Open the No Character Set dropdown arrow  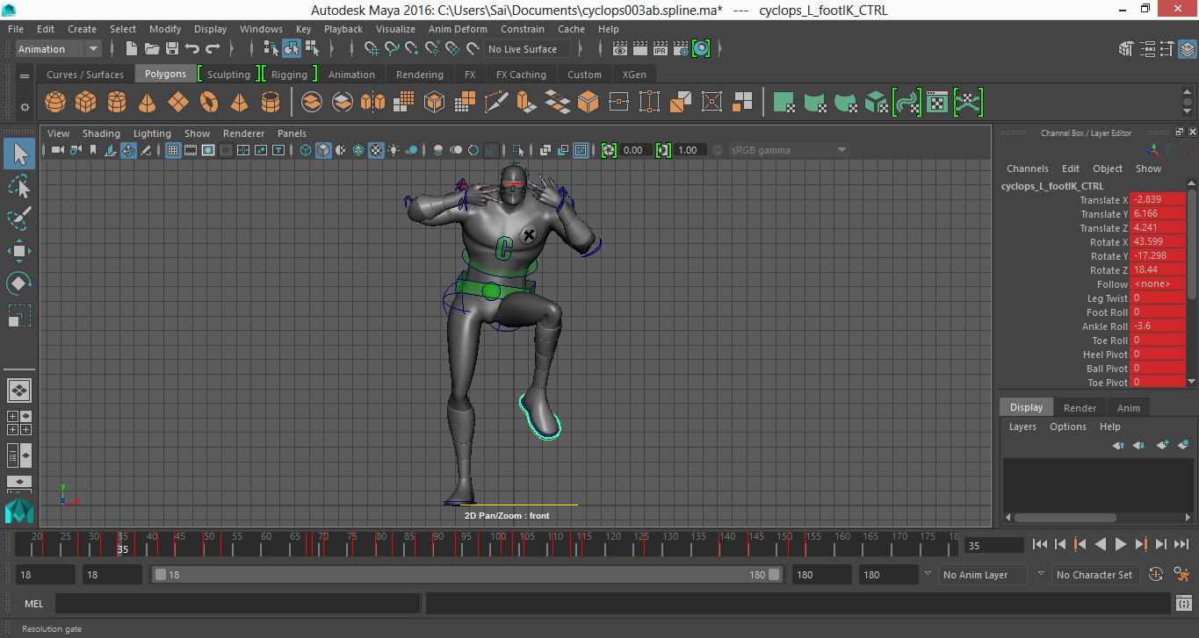coord(1042,574)
